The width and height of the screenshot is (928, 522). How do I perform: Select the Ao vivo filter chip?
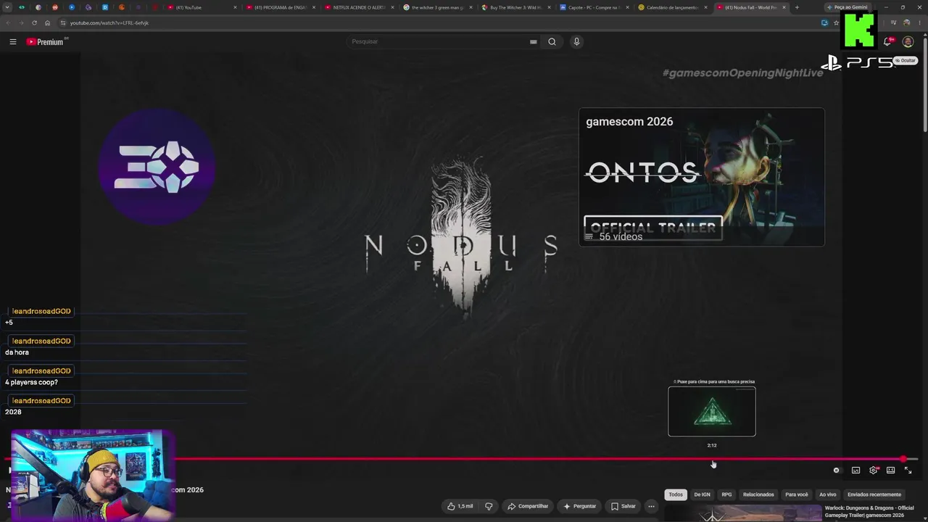coord(827,494)
